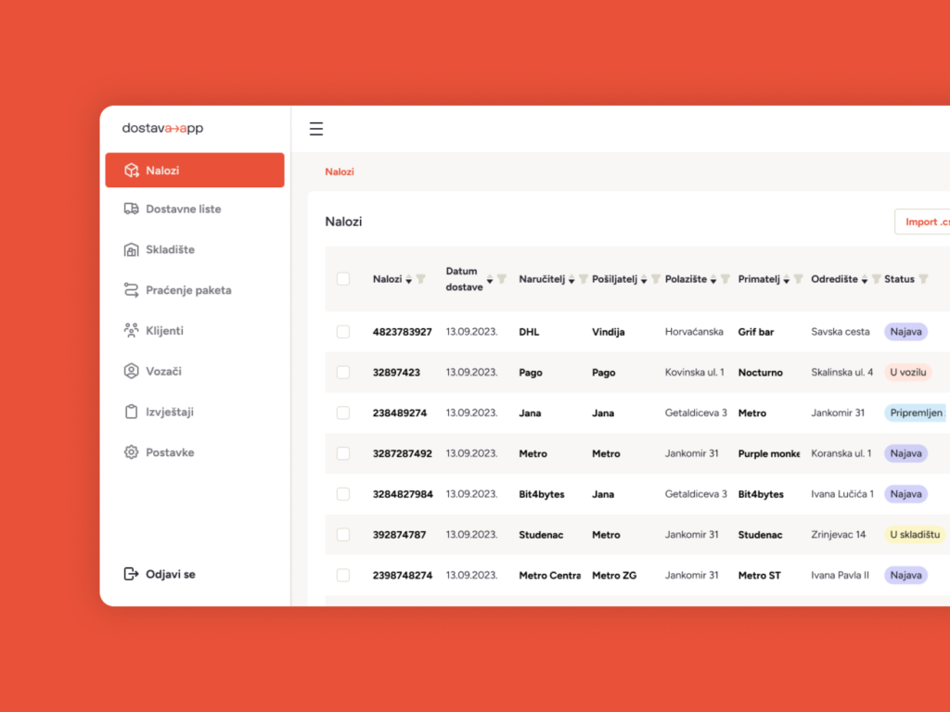Open Dostavne liste in the sidebar

pyautogui.click(x=195, y=209)
